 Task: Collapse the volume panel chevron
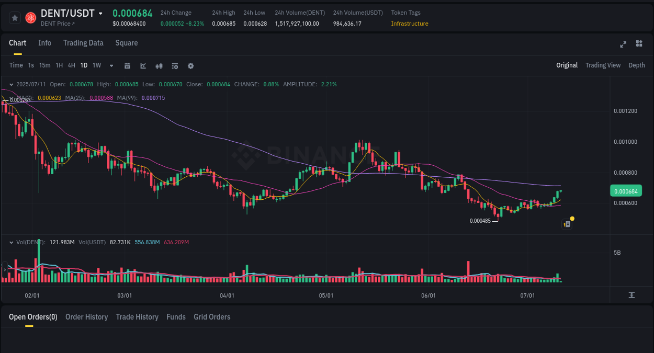click(x=10, y=242)
